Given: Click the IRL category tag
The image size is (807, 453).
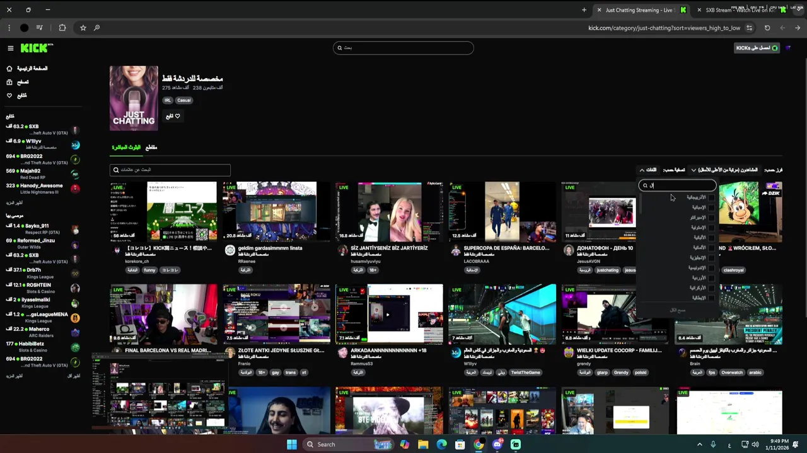Looking at the screenshot, I should [x=168, y=100].
